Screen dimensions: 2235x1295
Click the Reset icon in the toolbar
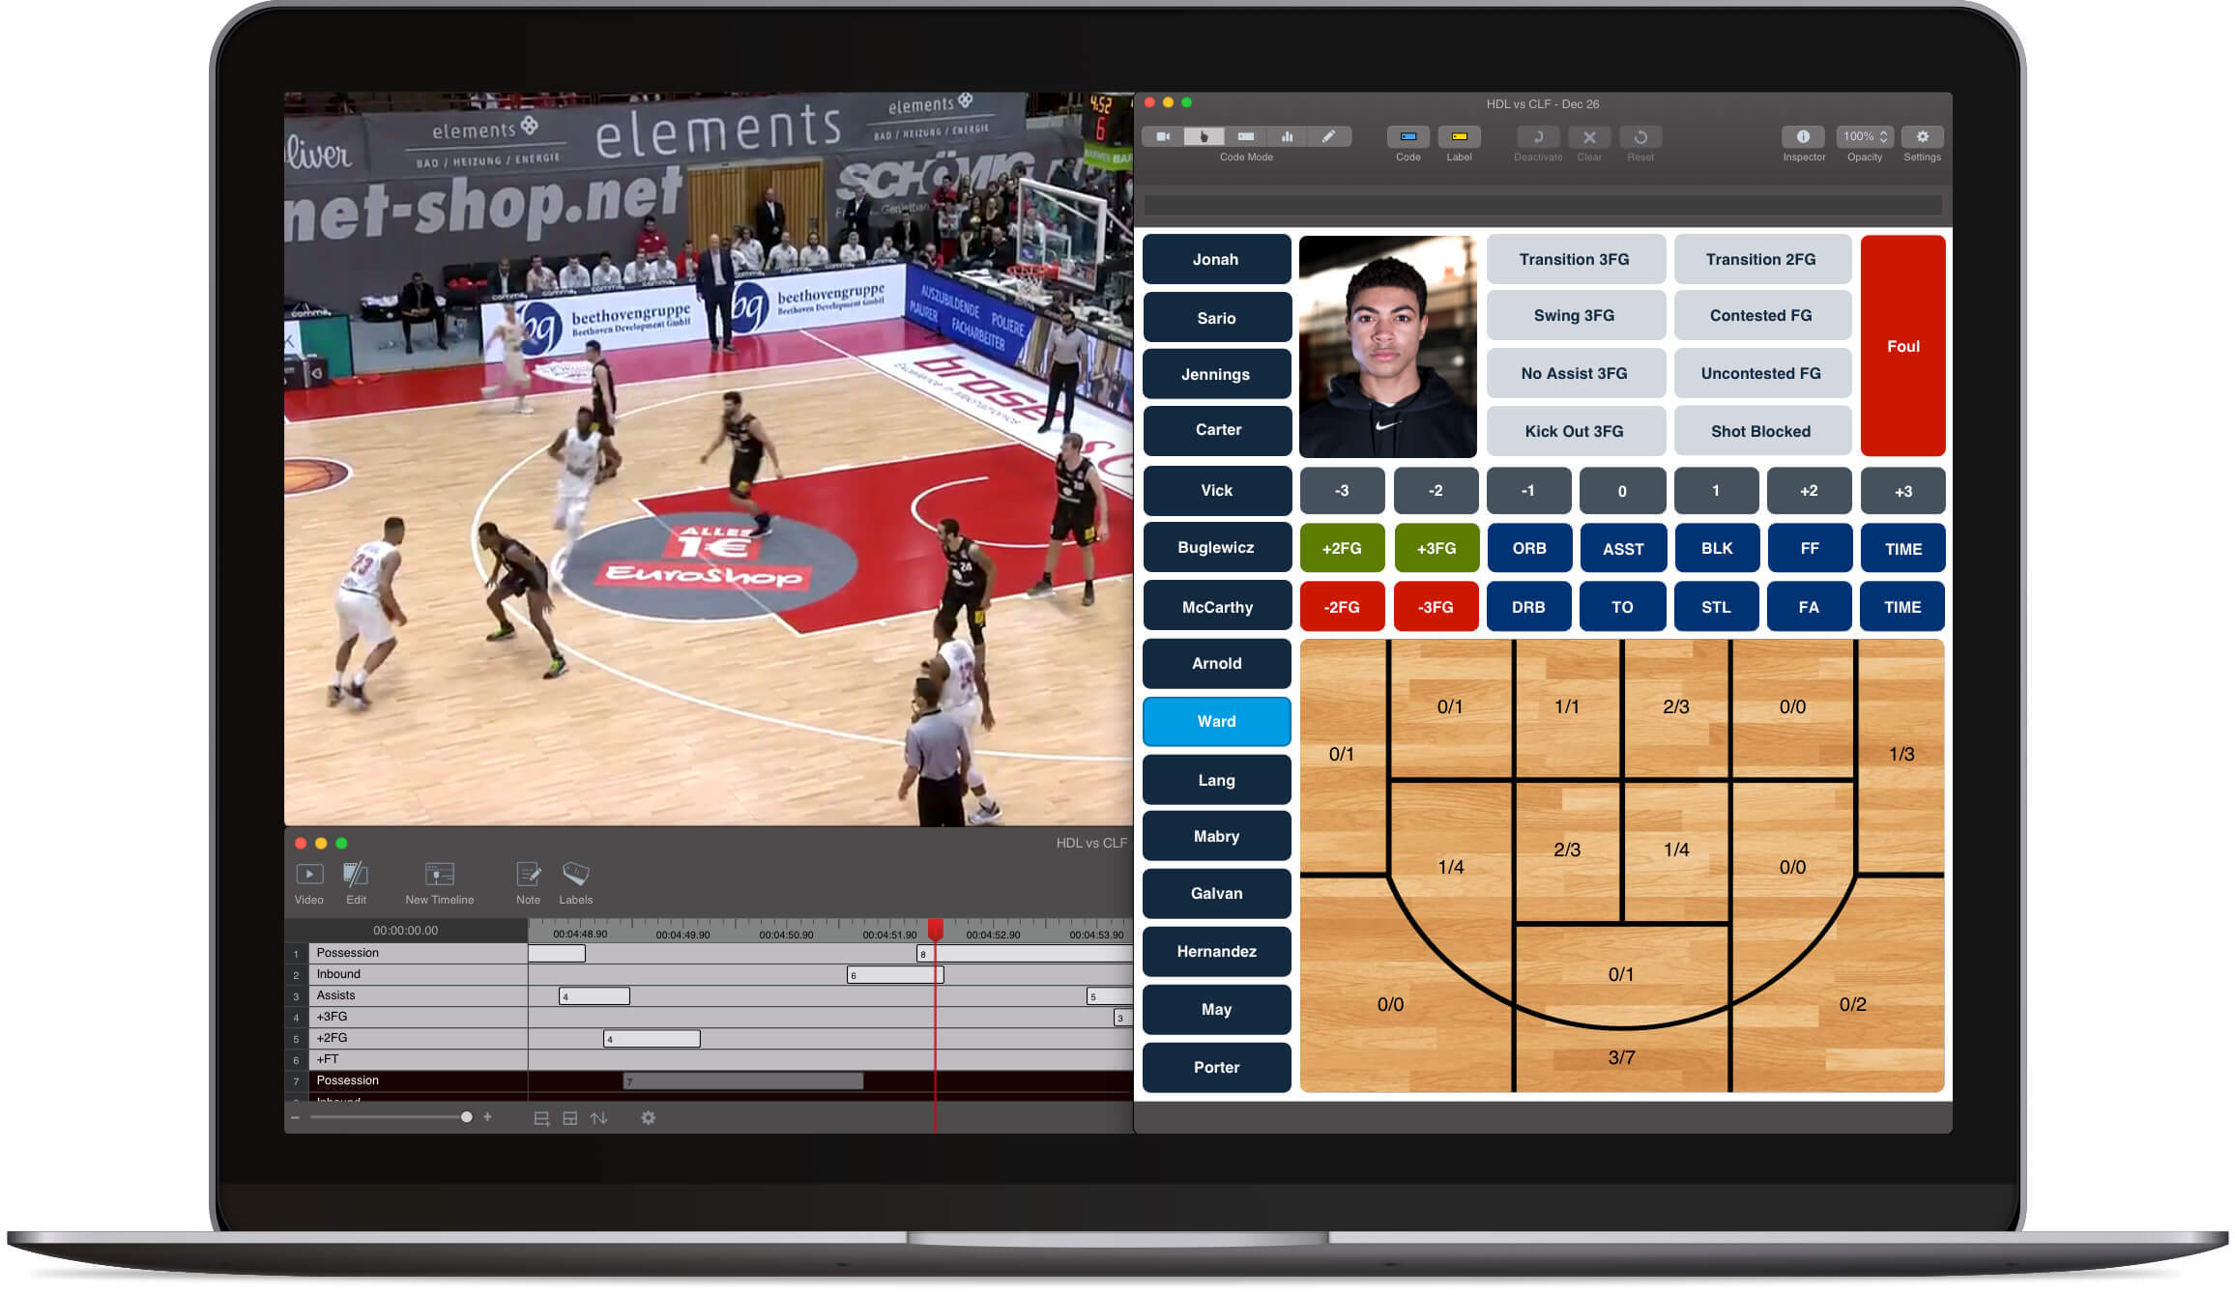pos(1640,137)
